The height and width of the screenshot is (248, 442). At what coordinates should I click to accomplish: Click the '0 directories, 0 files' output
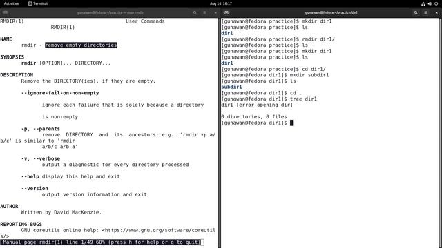tap(254, 116)
